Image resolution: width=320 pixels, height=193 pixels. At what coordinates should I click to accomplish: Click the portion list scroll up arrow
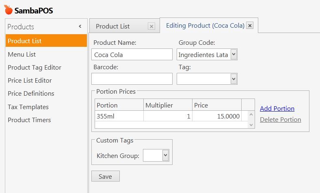pyautogui.click(x=251, y=114)
